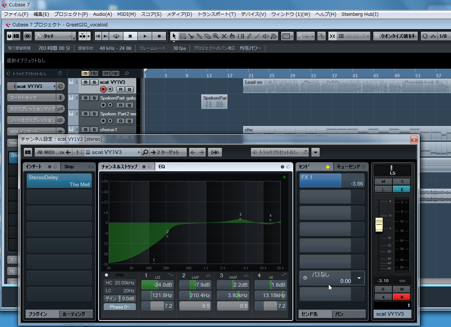Start recording with transport Record button
The height and width of the screenshot is (327, 451).
pos(159,36)
